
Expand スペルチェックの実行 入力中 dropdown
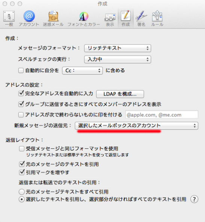tap(118, 59)
